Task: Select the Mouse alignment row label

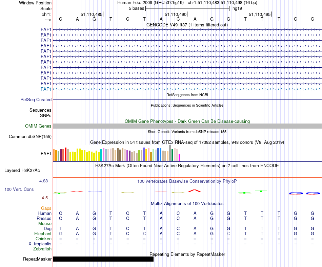Action: 45,224
